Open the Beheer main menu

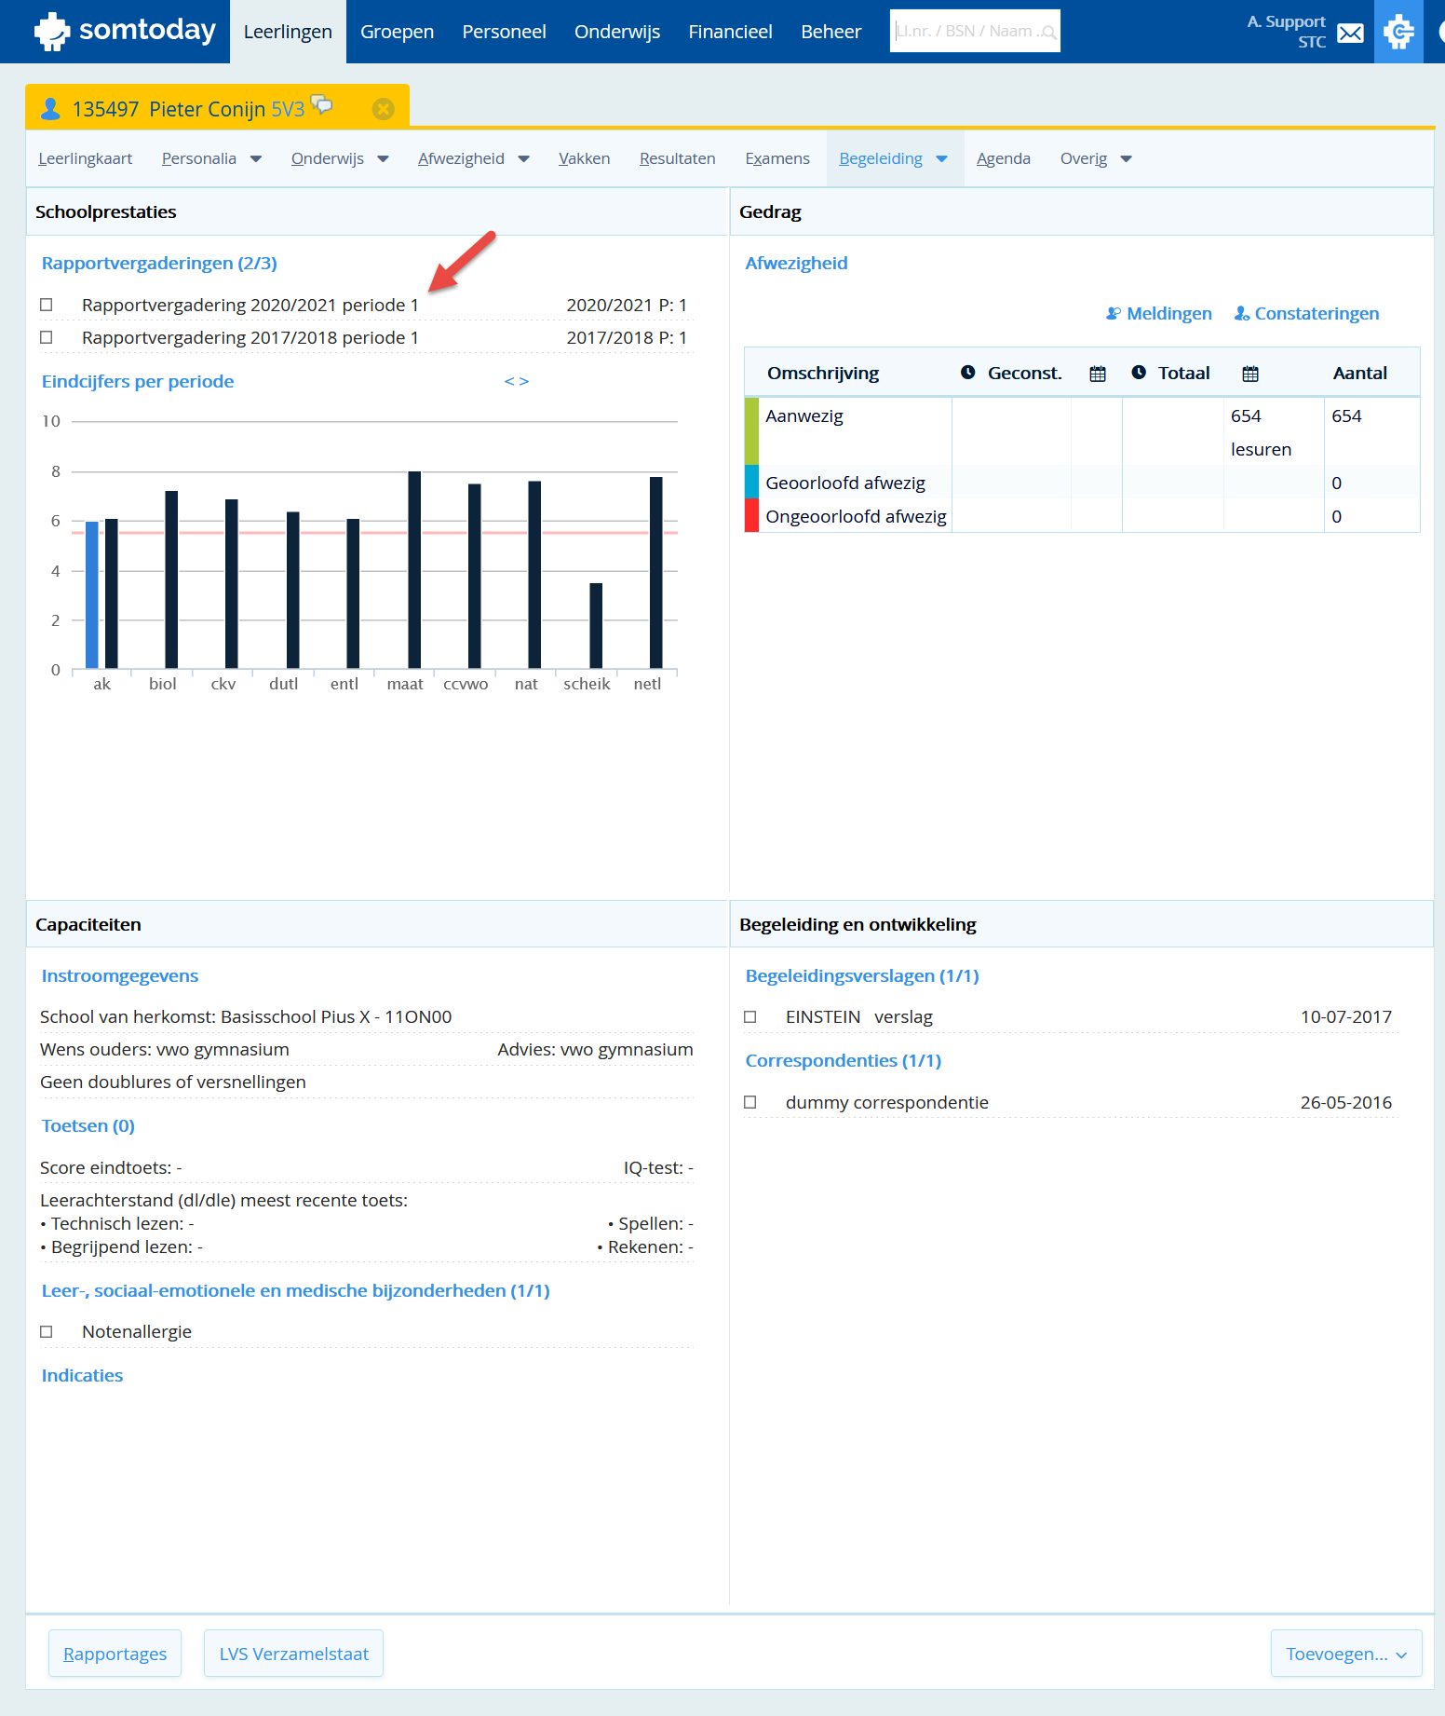pyautogui.click(x=831, y=32)
